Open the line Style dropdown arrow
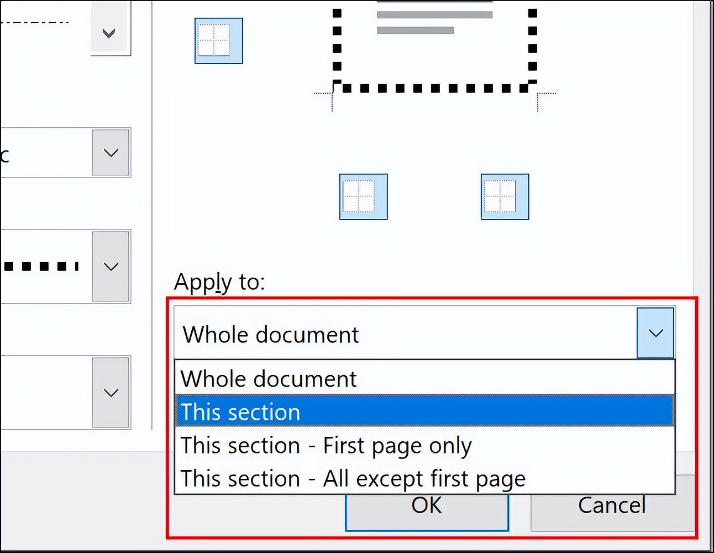This screenshot has width=714, height=553. tap(108, 33)
